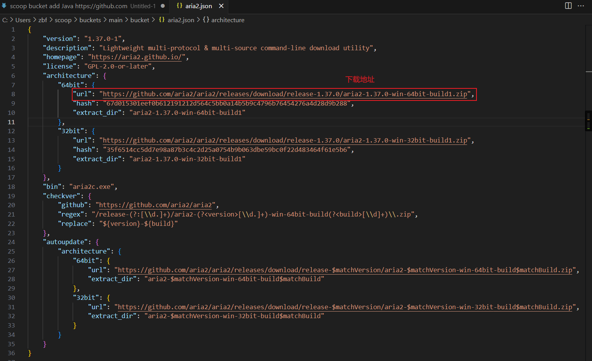Viewport: 592px width, 361px height.
Task: Click "aria2-1.37.0-win-64bit-build1" extract_dir value
Action: coord(187,113)
